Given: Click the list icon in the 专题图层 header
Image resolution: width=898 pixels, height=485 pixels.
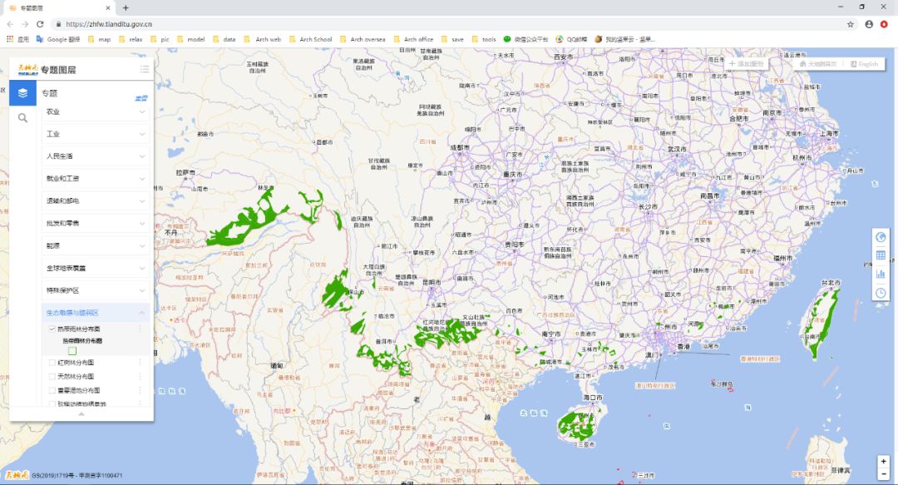Looking at the screenshot, I should click(145, 69).
